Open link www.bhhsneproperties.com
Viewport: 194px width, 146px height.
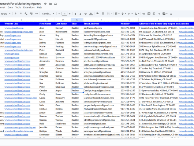(19, 32)
